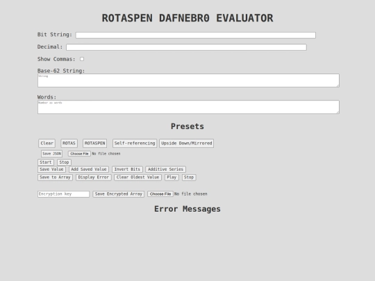The image size is (375, 281).
Task: Click the Clear preset button
Action: pos(47,144)
